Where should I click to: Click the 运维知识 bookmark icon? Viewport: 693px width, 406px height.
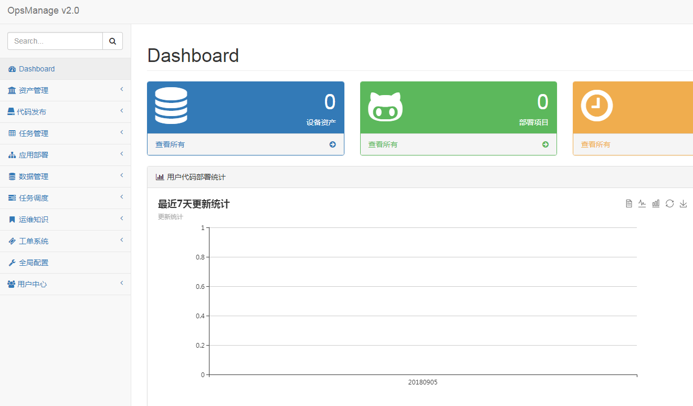(12, 220)
